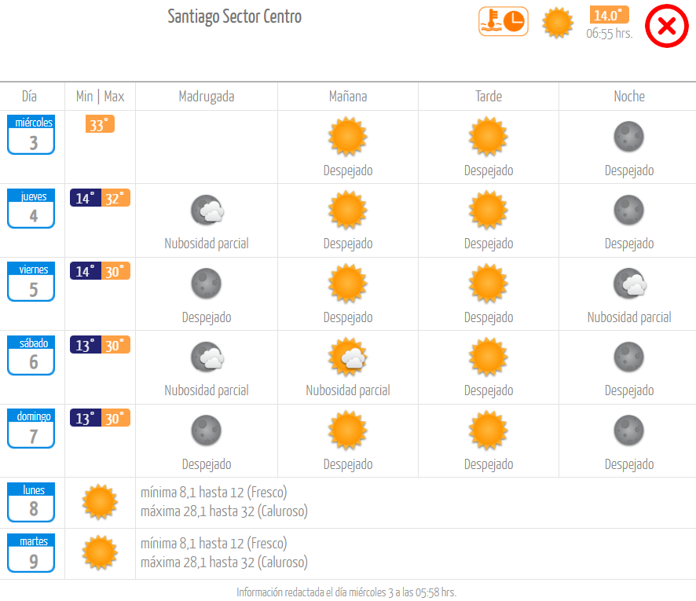This screenshot has width=696, height=601.
Task: Click the Madrugada column header
Action: [x=207, y=97]
